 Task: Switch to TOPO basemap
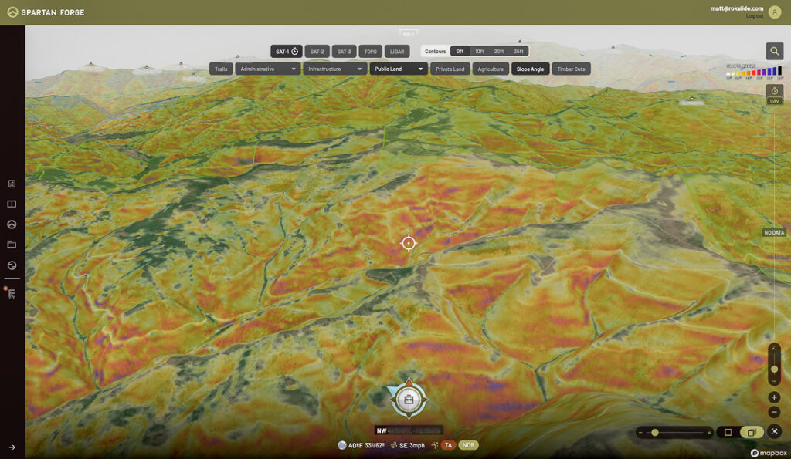click(370, 52)
